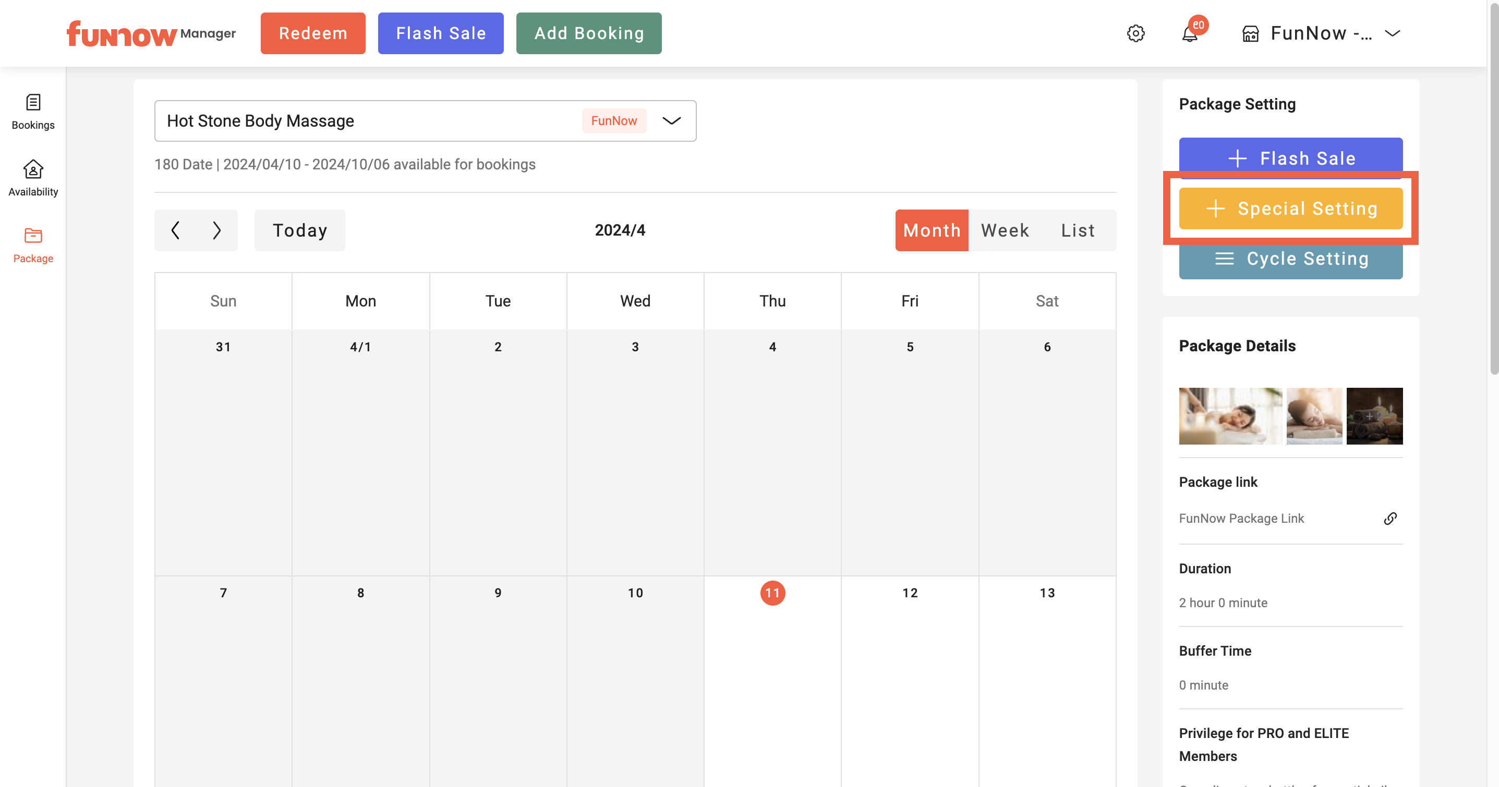Open the Availability sidebar icon
Screen dimensions: 1499x787
(x=33, y=177)
